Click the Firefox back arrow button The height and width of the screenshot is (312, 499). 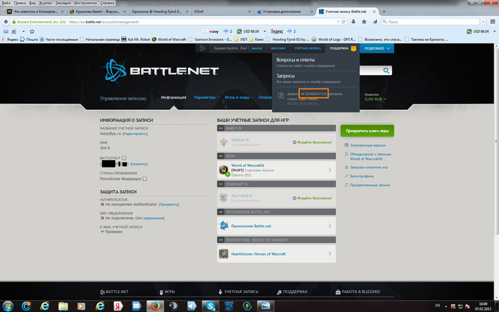(x=6, y=22)
